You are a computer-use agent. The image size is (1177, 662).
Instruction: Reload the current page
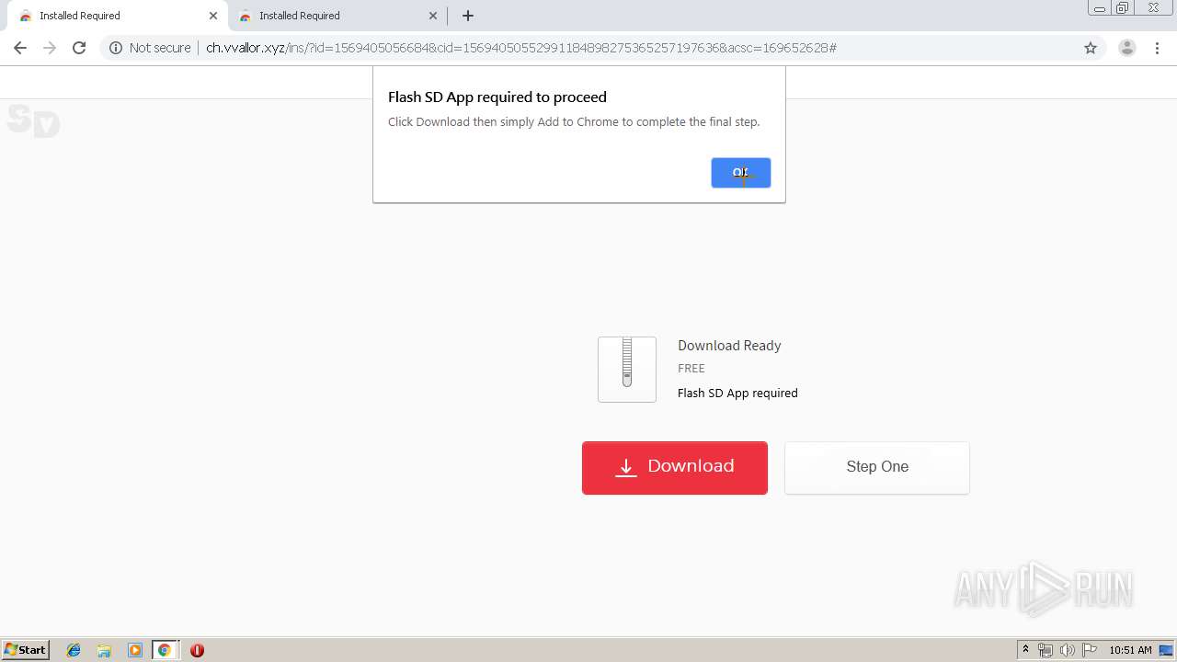79,48
